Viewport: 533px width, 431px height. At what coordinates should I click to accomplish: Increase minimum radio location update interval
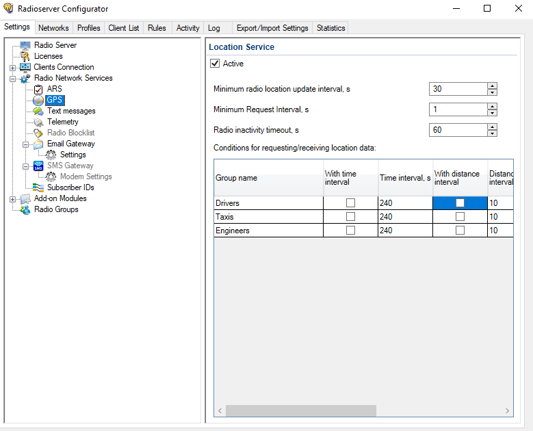492,86
